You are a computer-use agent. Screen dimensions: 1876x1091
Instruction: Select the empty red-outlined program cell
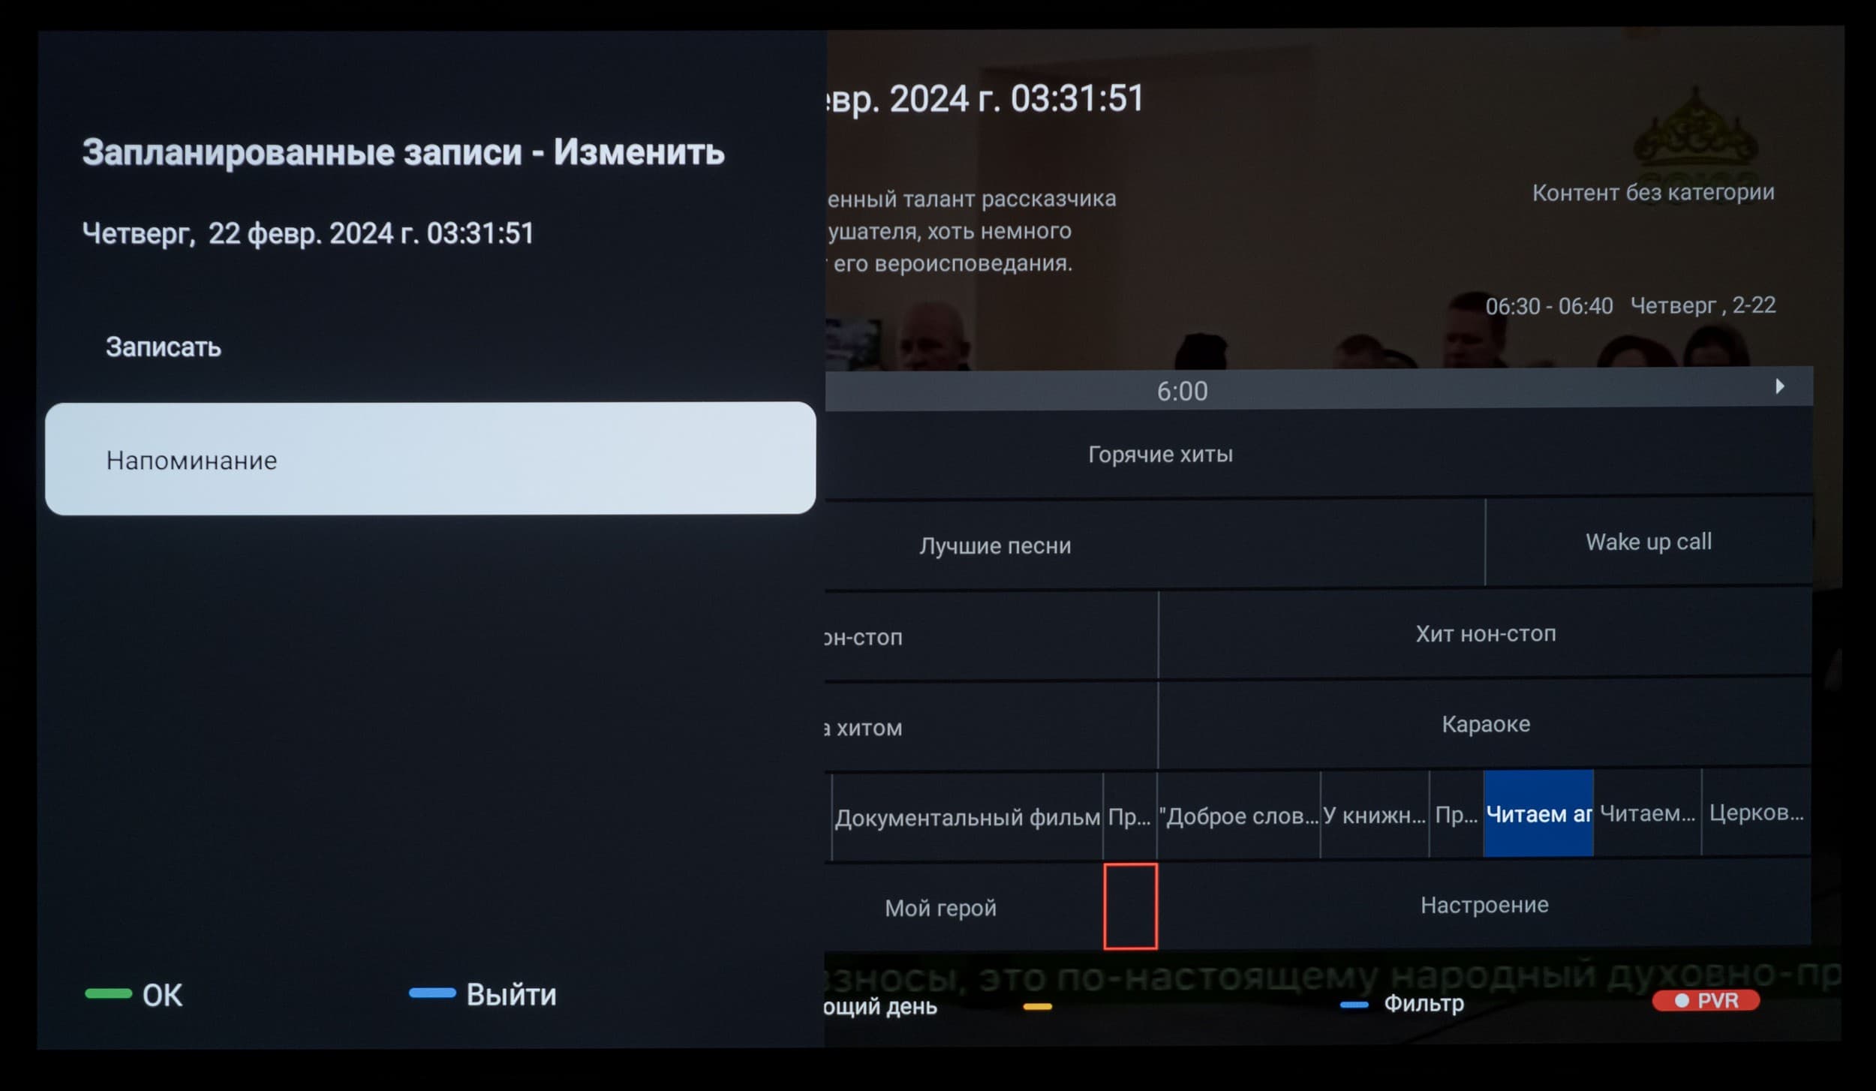[x=1130, y=906]
